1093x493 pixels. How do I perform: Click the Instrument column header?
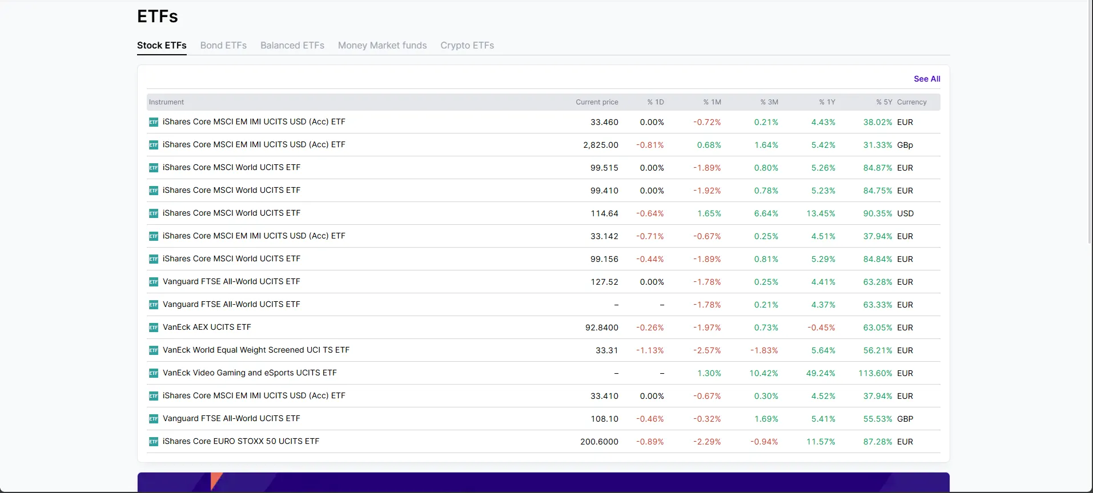(166, 102)
